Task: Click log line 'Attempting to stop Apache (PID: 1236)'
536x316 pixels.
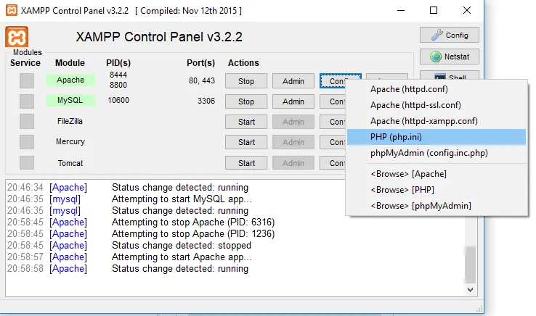Action: click(193, 234)
